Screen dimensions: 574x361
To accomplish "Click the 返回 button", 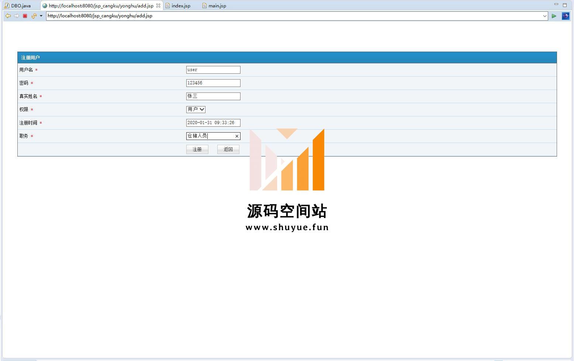I will click(228, 149).
